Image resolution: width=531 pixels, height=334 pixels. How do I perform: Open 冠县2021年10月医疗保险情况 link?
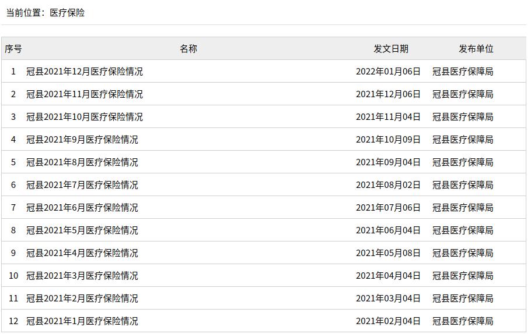pos(85,117)
